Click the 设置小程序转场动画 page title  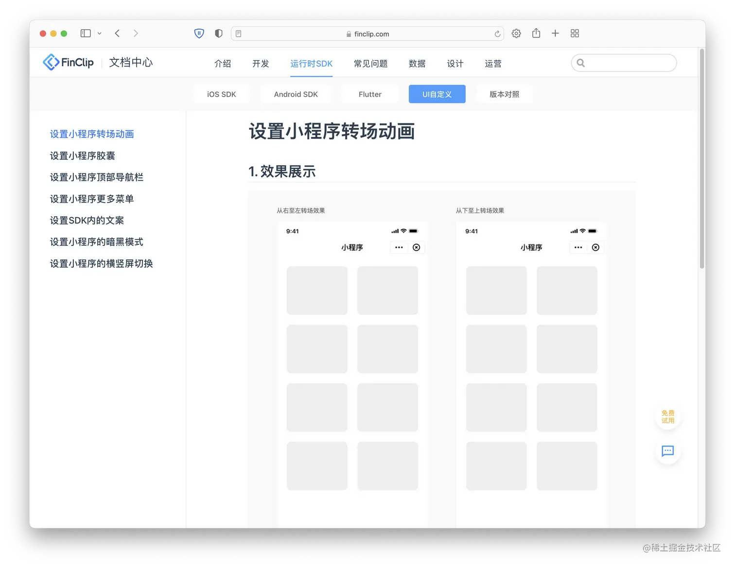coord(332,132)
